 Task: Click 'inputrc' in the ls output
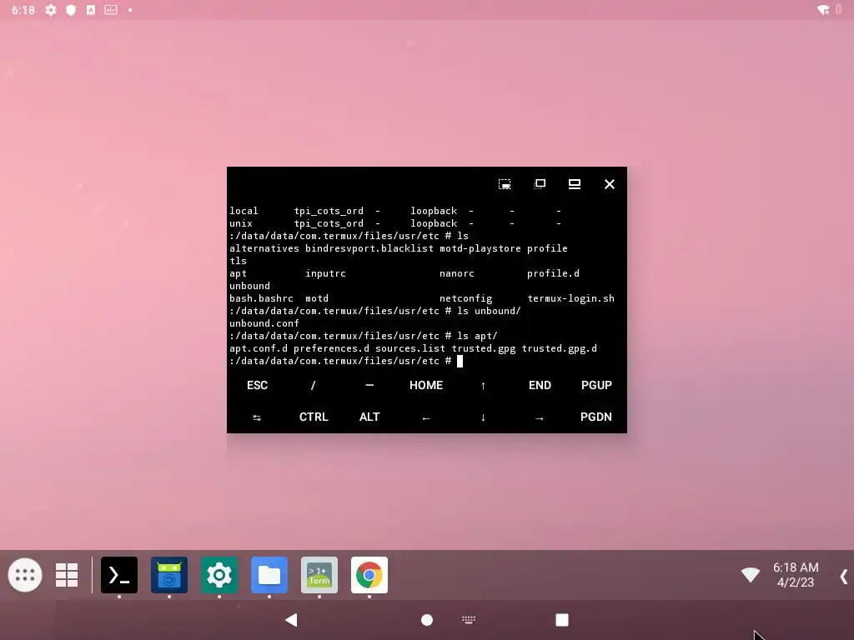click(325, 273)
